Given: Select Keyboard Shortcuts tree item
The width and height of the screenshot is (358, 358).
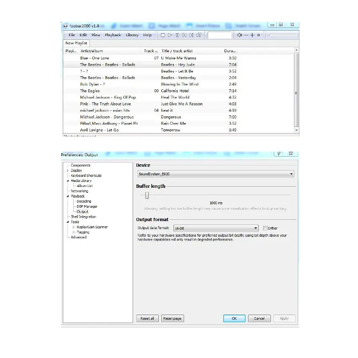Looking at the screenshot, I should [x=86, y=176].
